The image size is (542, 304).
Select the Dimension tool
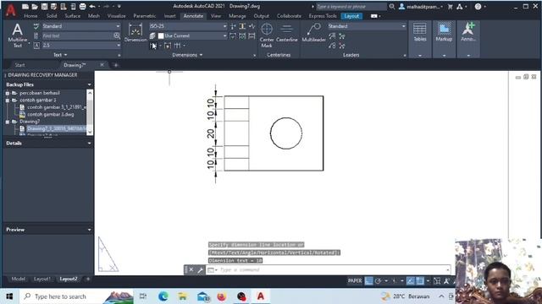point(135,33)
